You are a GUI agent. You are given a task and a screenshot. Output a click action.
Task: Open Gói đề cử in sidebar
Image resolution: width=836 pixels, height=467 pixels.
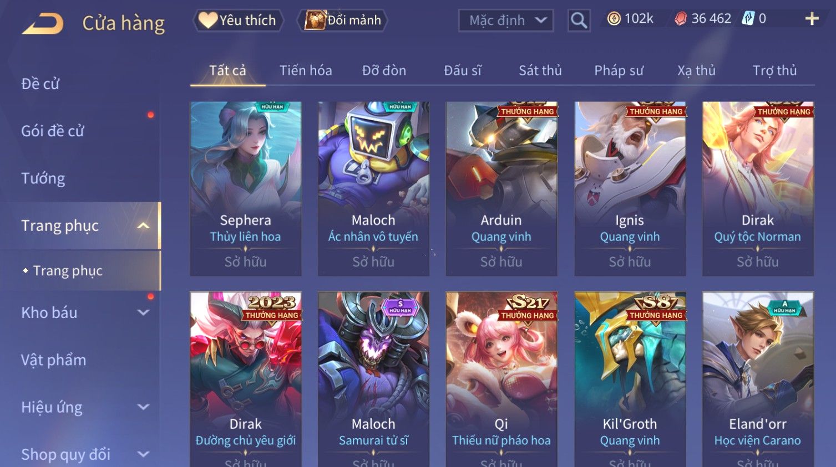click(x=53, y=131)
